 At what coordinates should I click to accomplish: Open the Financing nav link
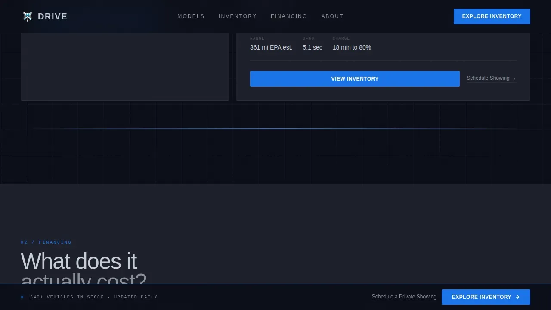pos(289,16)
